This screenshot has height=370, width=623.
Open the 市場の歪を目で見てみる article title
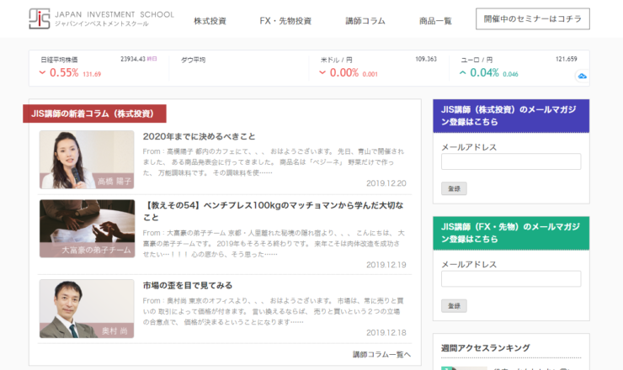coord(188,285)
